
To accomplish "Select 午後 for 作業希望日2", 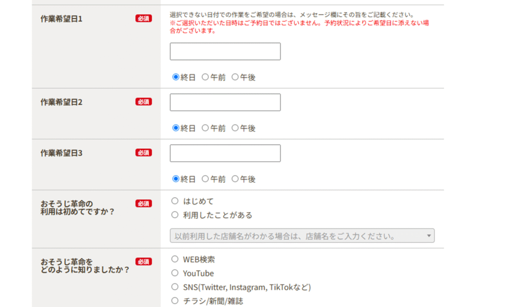I will click(235, 128).
